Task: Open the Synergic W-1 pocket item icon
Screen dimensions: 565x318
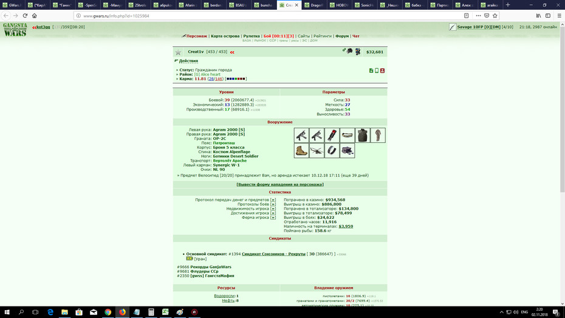Action: tap(332, 150)
